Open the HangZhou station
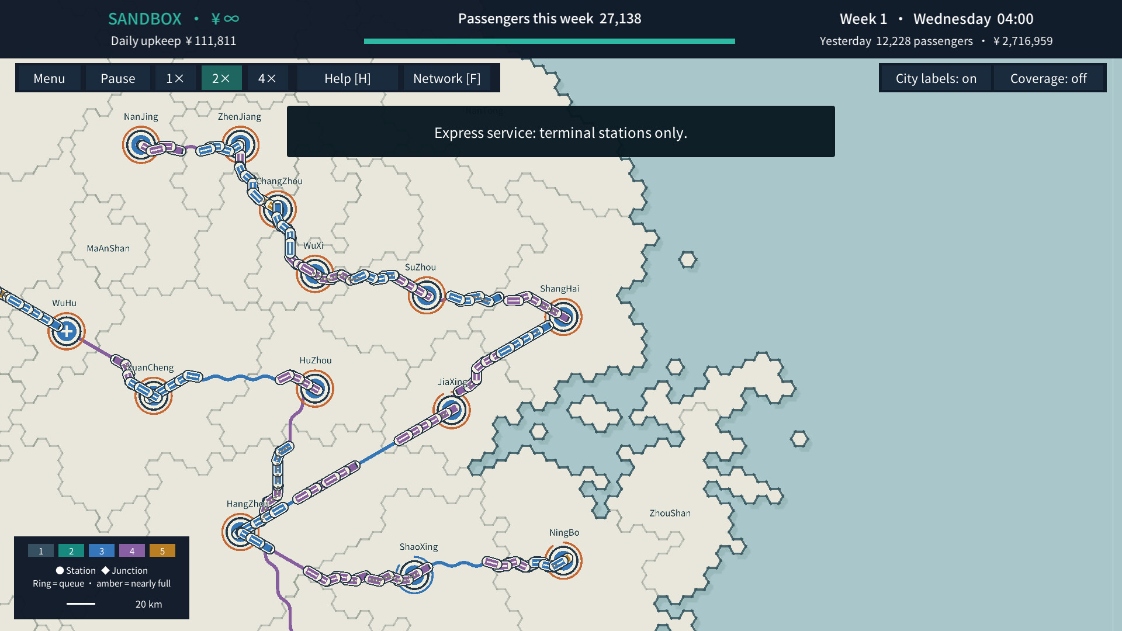The image size is (1122, 631). [240, 532]
